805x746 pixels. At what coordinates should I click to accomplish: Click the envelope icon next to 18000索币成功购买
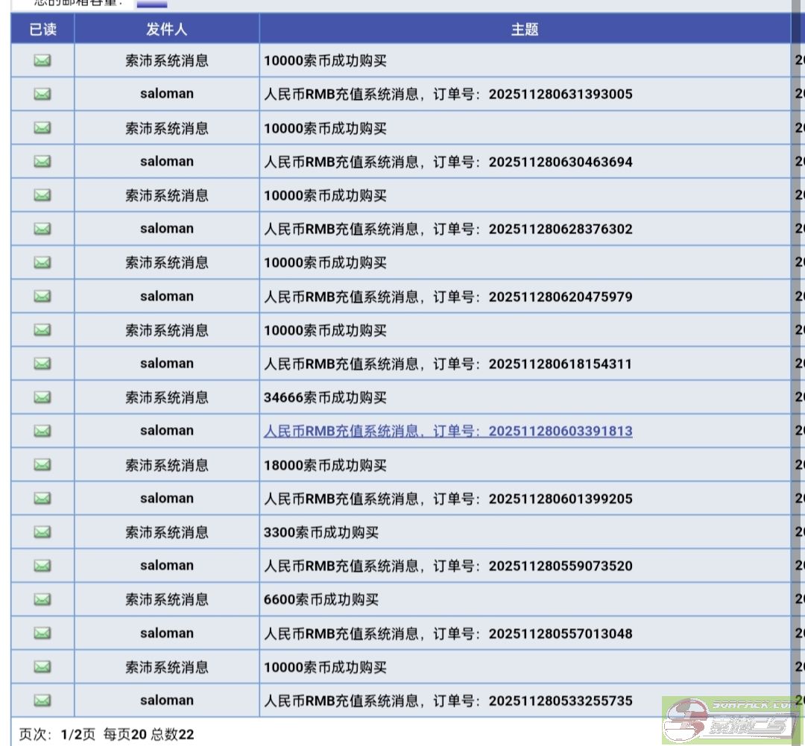click(42, 464)
